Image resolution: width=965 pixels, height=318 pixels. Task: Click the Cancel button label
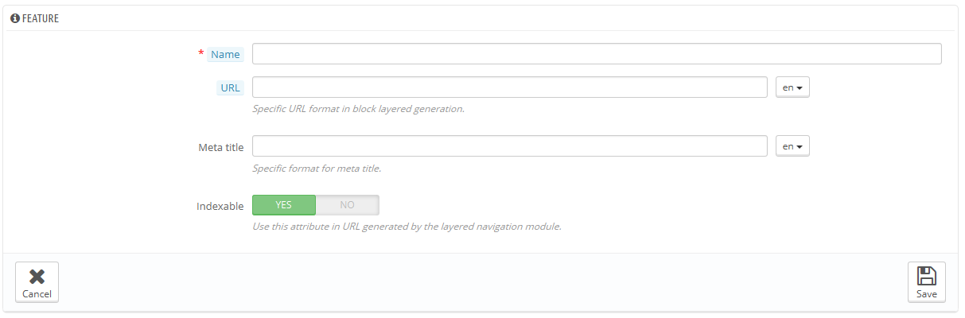click(37, 294)
